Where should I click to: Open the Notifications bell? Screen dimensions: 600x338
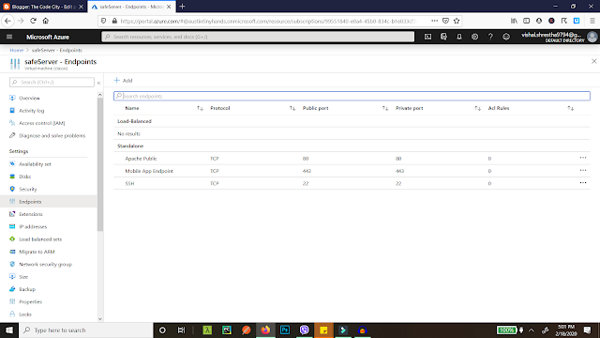click(459, 37)
